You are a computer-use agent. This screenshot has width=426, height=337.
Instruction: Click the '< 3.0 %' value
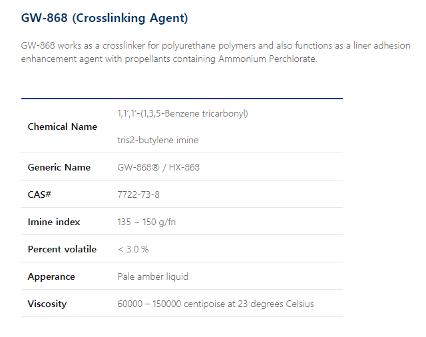coord(132,249)
